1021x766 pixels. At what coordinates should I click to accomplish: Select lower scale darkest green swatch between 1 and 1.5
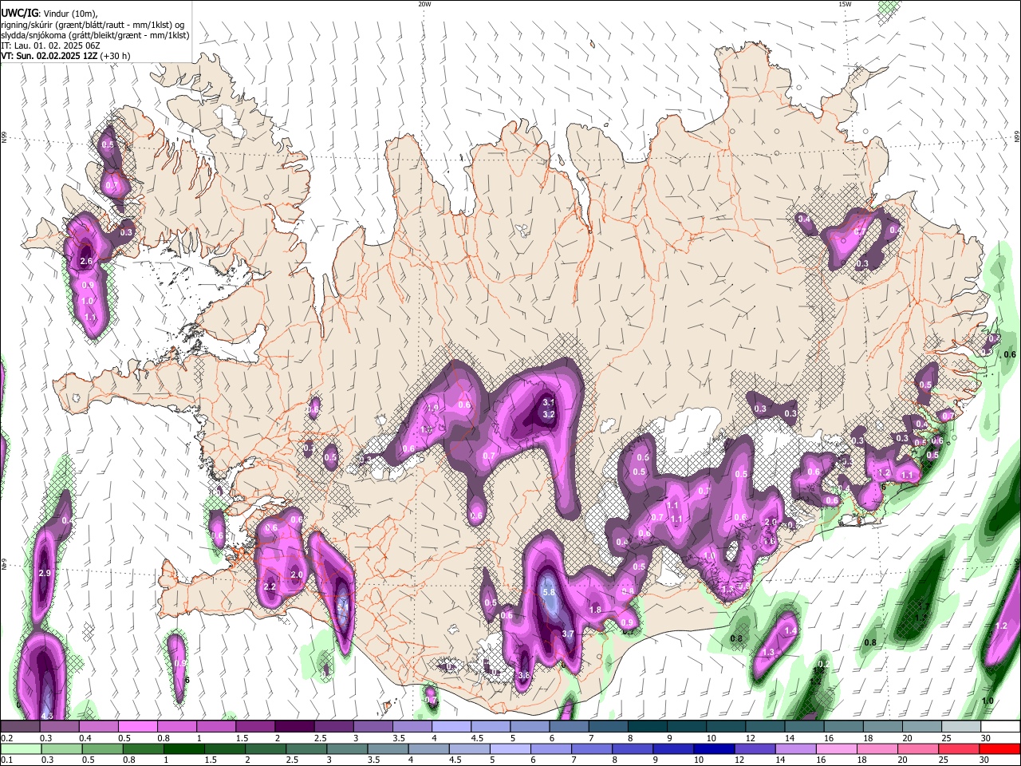coord(184,748)
